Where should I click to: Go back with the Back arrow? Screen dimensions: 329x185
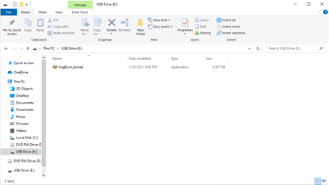point(6,49)
